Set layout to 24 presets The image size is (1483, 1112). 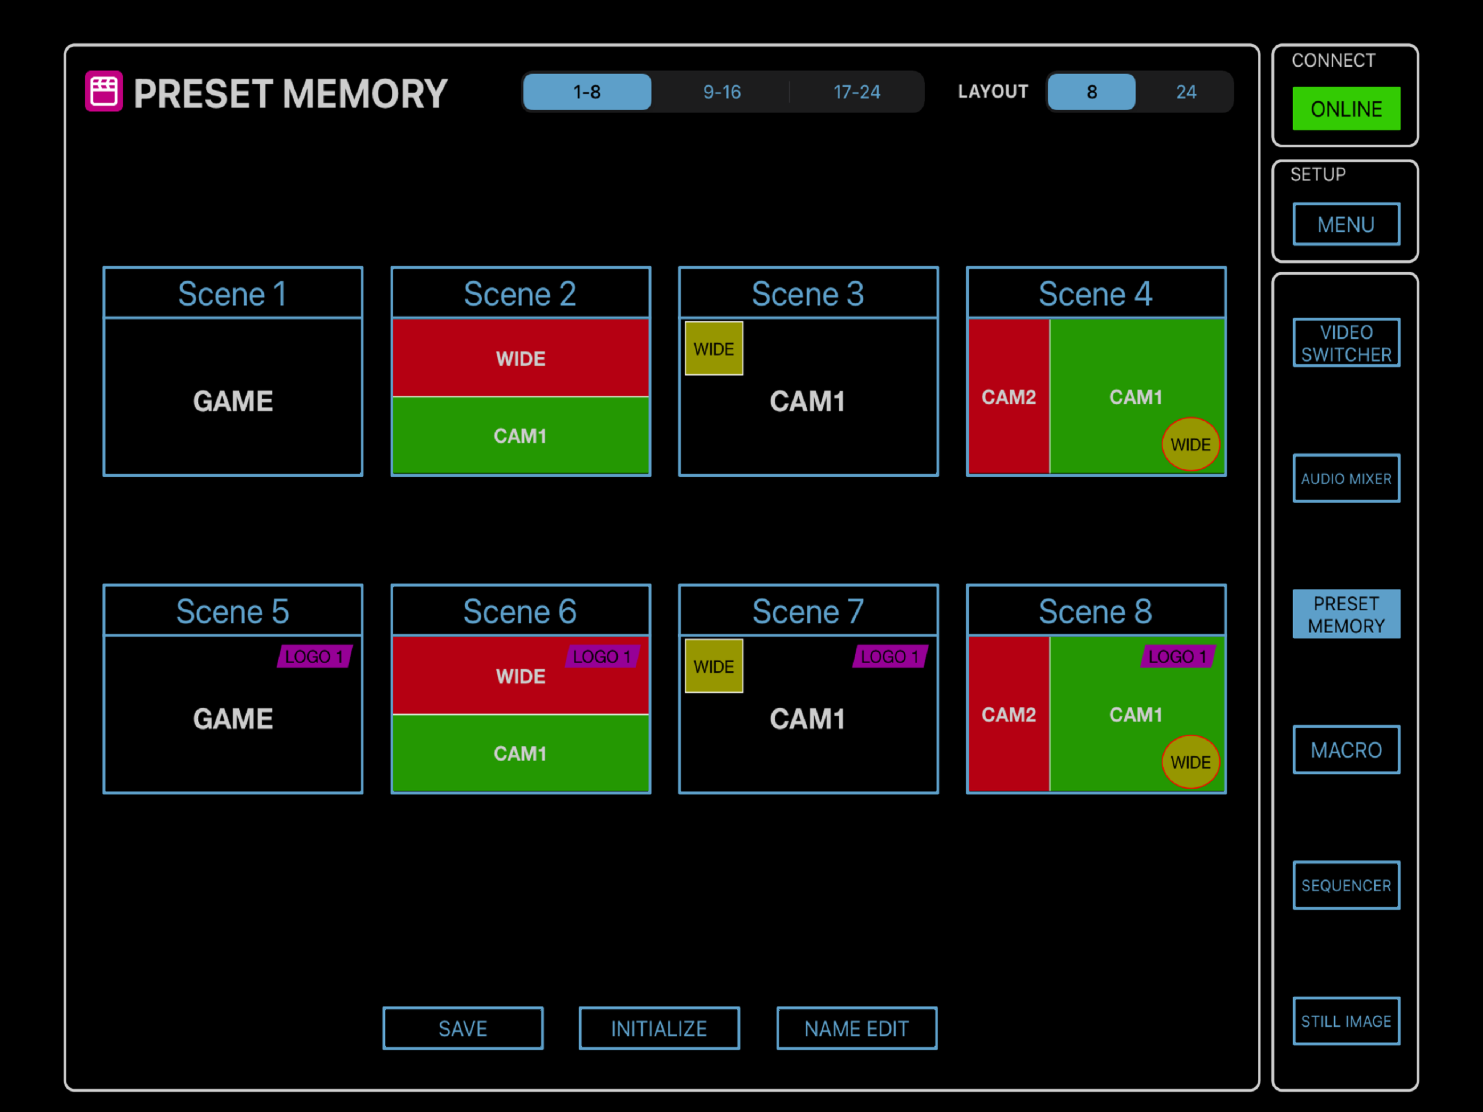click(x=1186, y=92)
